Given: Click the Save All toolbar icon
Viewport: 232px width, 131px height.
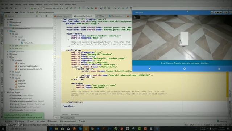Looking at the screenshot, I should point(7,8).
